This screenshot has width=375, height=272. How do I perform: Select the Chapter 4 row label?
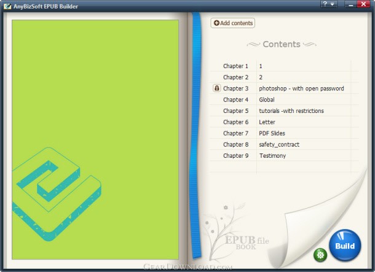tap(235, 100)
